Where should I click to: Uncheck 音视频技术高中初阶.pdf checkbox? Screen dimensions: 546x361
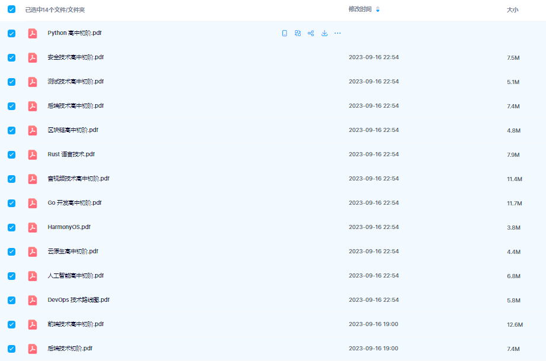(x=11, y=179)
